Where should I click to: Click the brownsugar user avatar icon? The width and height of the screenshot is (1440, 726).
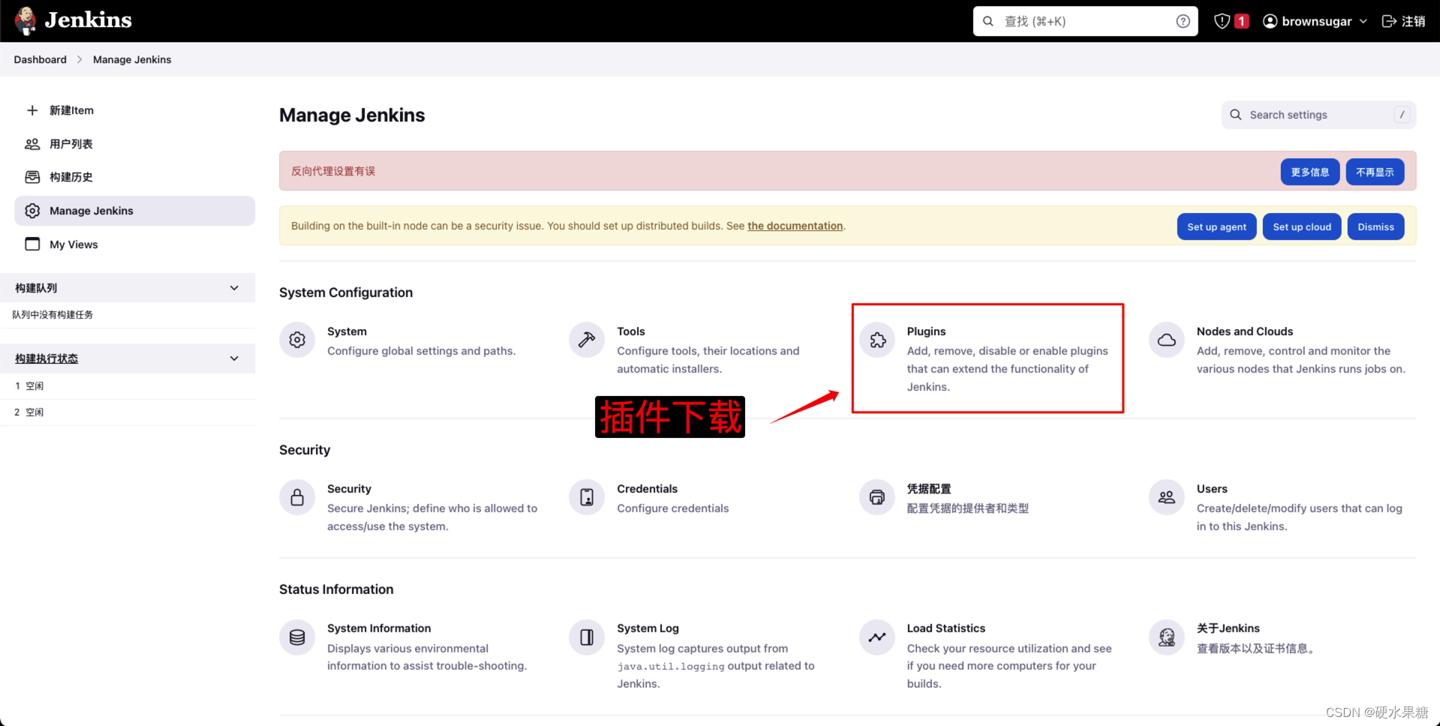pyautogui.click(x=1270, y=21)
